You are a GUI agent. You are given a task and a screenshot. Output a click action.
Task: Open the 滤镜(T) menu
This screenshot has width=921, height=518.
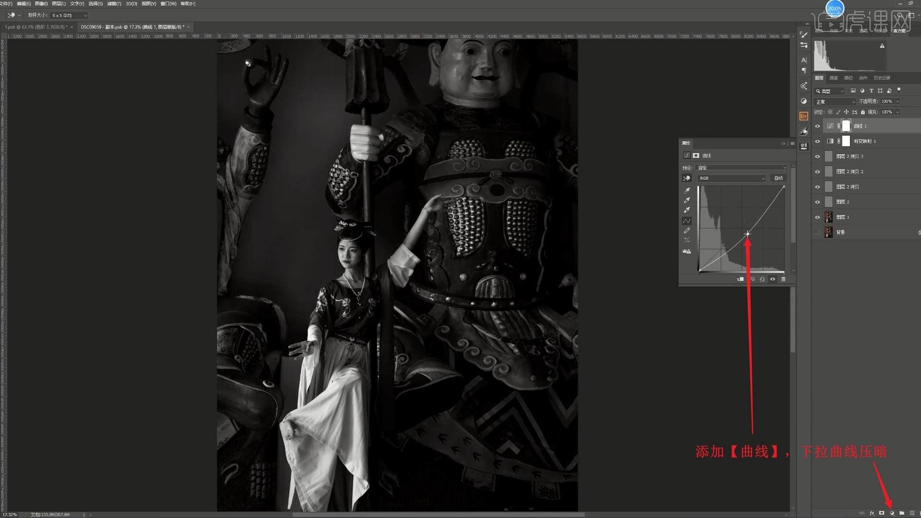click(x=114, y=3)
